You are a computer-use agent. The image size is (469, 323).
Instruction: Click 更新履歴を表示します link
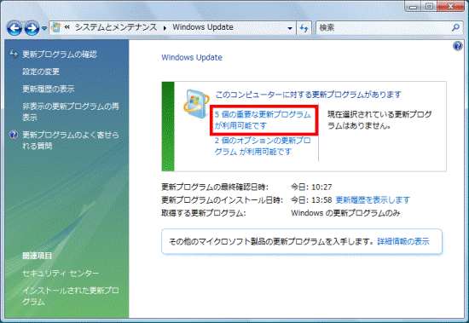[x=373, y=199]
